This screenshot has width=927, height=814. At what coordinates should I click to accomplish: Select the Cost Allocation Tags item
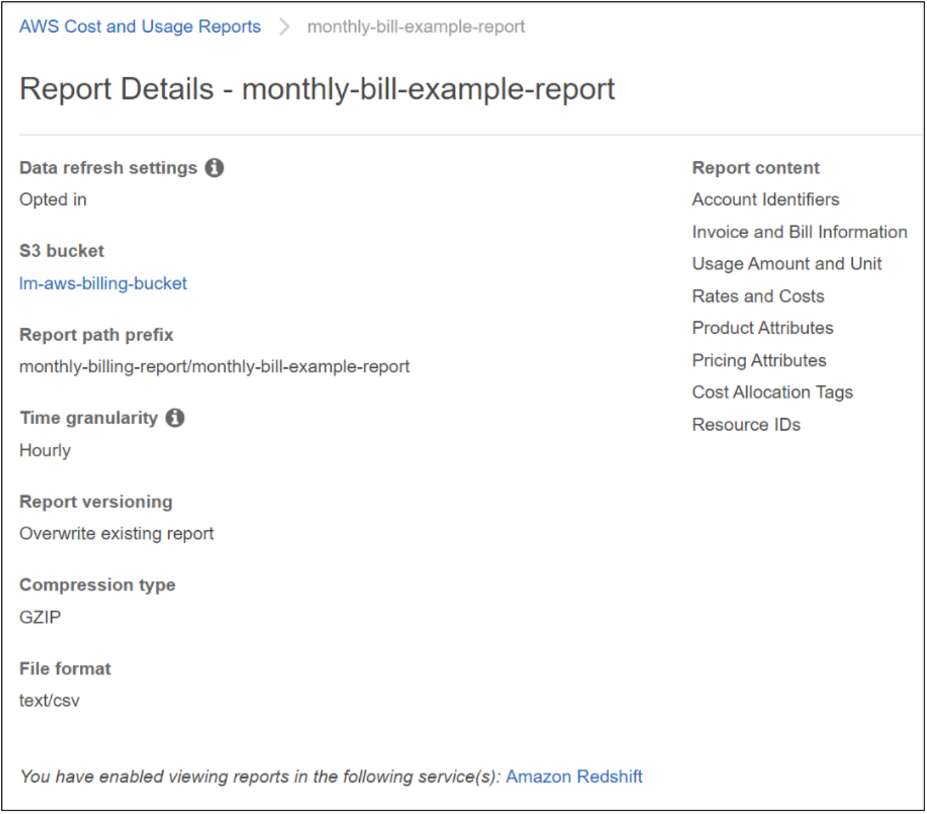(772, 392)
